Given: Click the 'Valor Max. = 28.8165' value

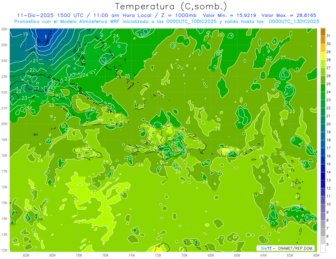Looking at the screenshot, I should tap(289, 15).
